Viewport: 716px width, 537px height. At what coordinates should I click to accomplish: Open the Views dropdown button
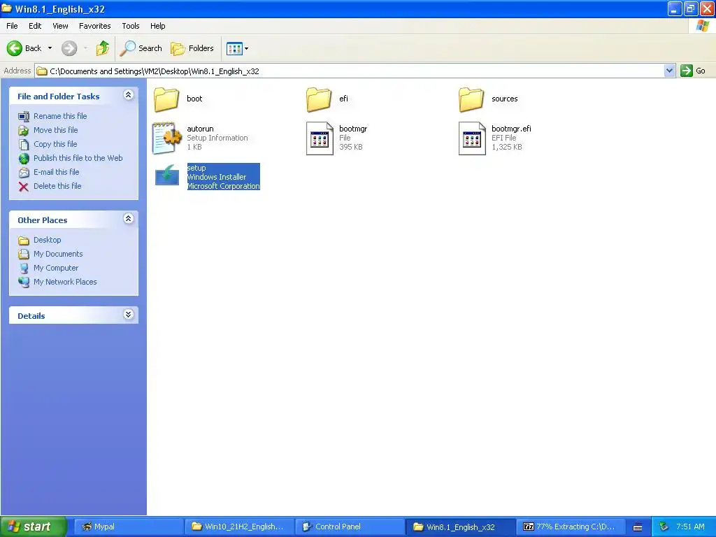pos(238,48)
